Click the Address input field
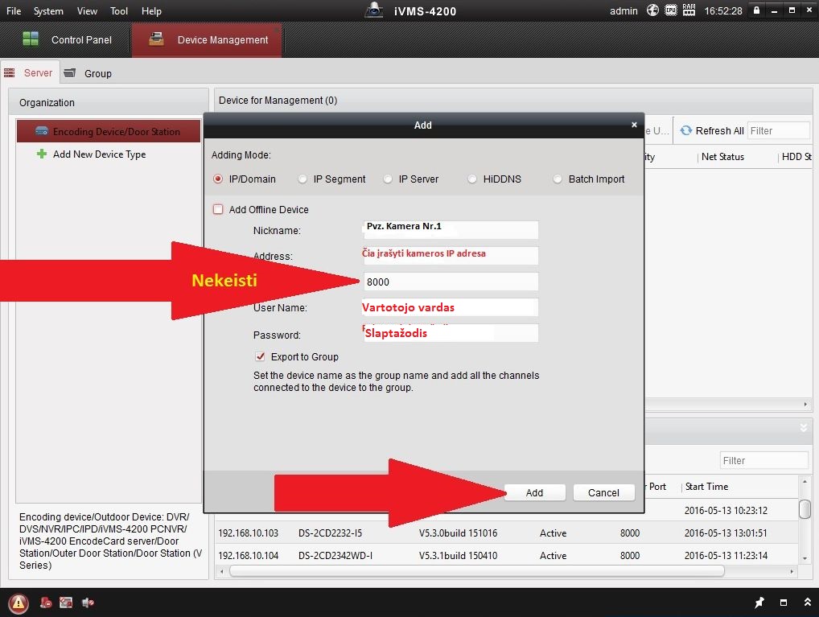819x617 pixels. (x=451, y=256)
